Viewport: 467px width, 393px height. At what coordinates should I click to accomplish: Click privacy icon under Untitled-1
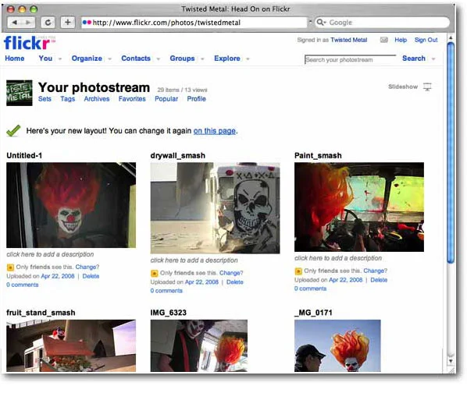(10, 267)
